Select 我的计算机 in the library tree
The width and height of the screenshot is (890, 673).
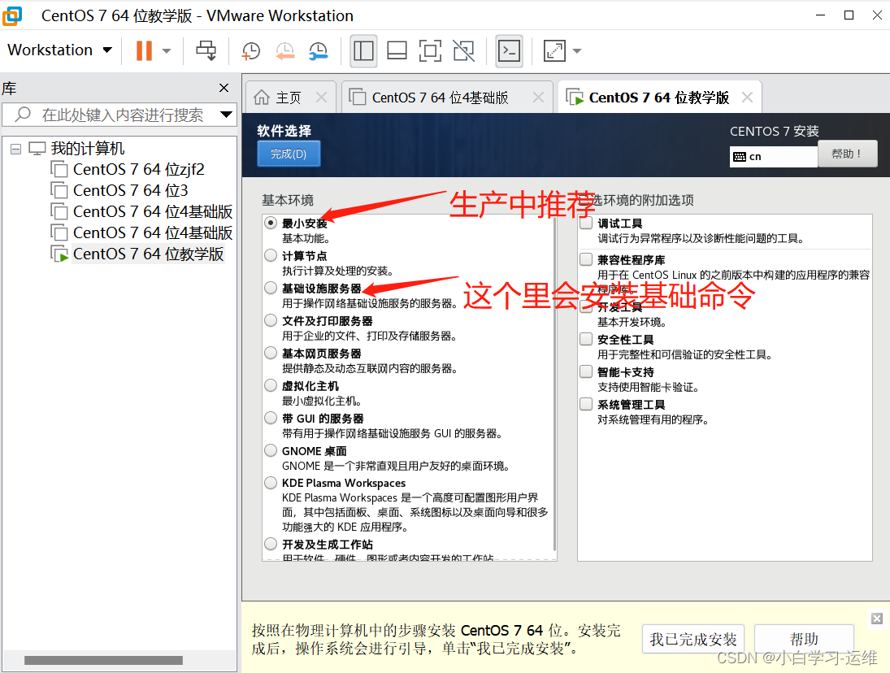(x=88, y=149)
